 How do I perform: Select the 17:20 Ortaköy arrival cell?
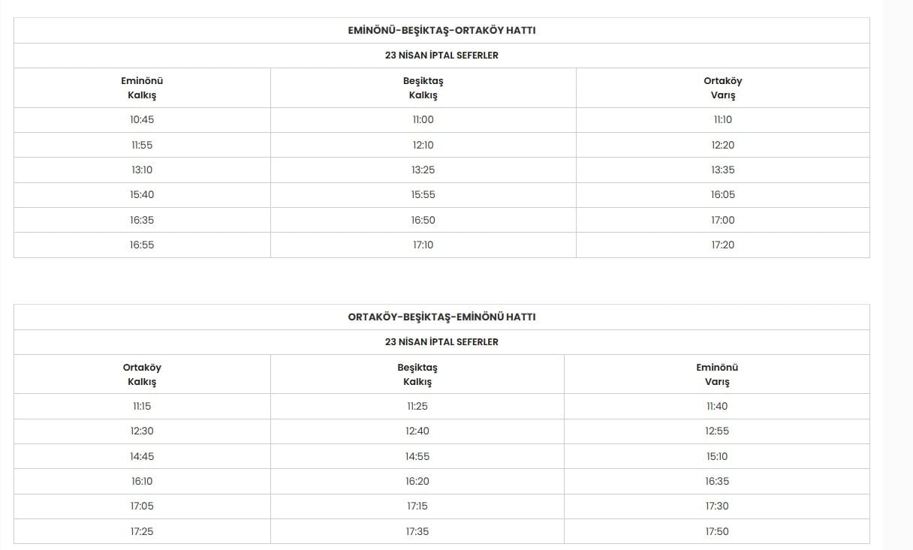[722, 245]
